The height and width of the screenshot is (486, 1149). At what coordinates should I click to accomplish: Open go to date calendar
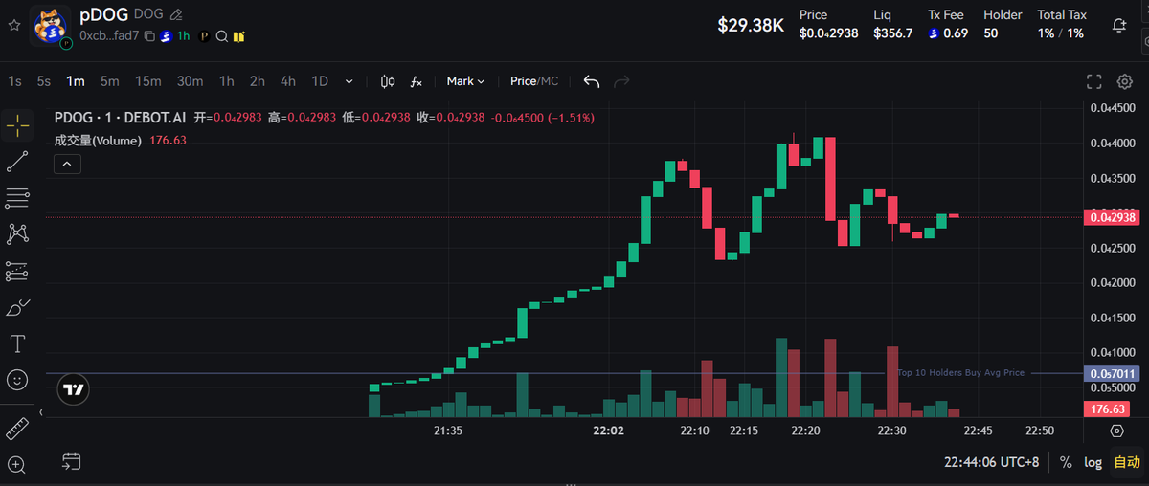[x=71, y=462]
